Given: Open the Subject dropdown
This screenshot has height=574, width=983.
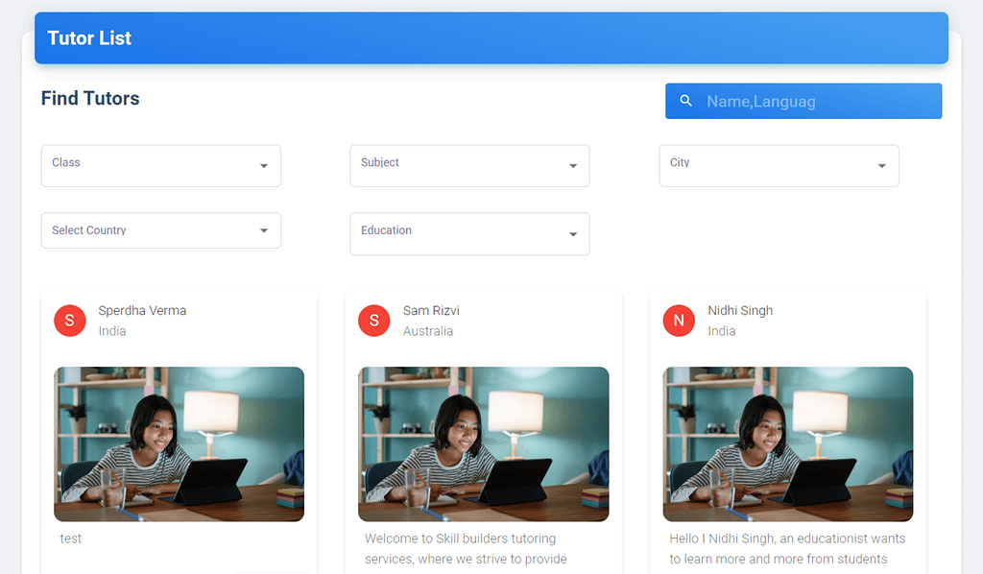Looking at the screenshot, I should [469, 165].
